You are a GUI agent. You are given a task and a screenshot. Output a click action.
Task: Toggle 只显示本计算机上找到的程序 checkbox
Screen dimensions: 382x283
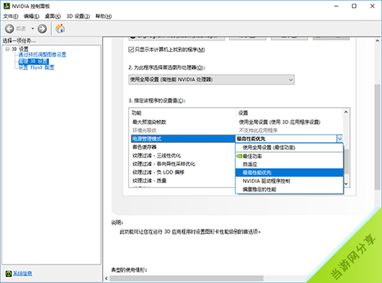pyautogui.click(x=131, y=50)
